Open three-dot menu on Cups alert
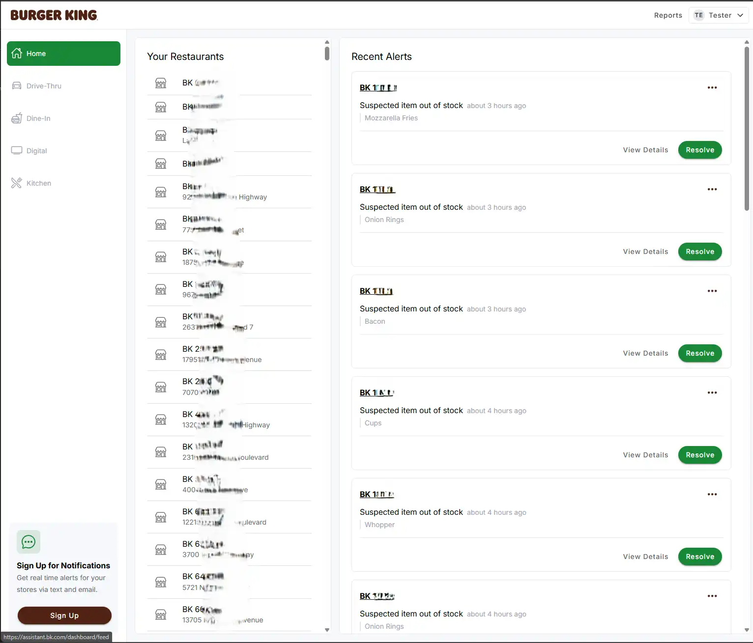This screenshot has width=753, height=643. (x=712, y=392)
